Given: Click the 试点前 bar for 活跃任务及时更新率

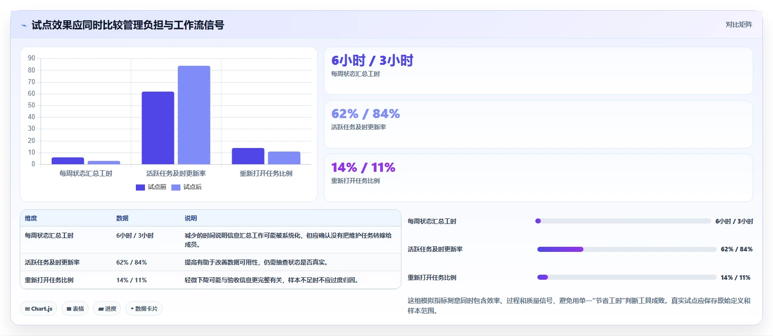Looking at the screenshot, I should [158, 128].
